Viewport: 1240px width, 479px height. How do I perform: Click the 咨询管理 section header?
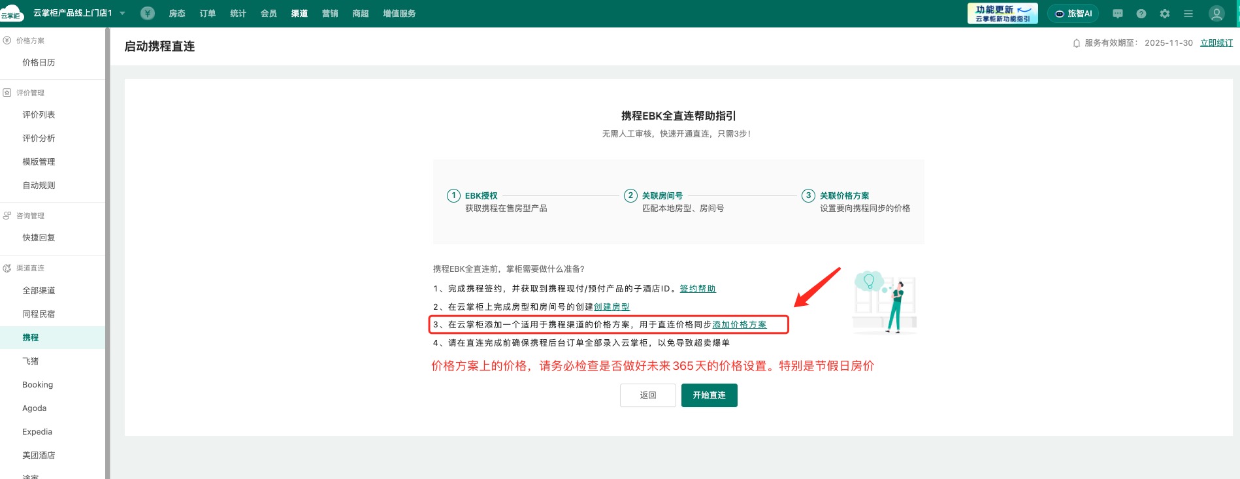(30, 216)
